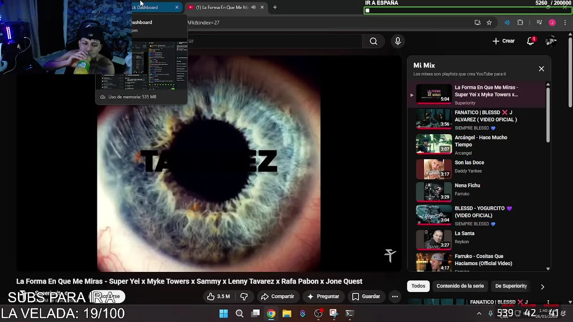
Task: Play Farruko Cositas Que Haciamos item
Action: [x=476, y=262]
